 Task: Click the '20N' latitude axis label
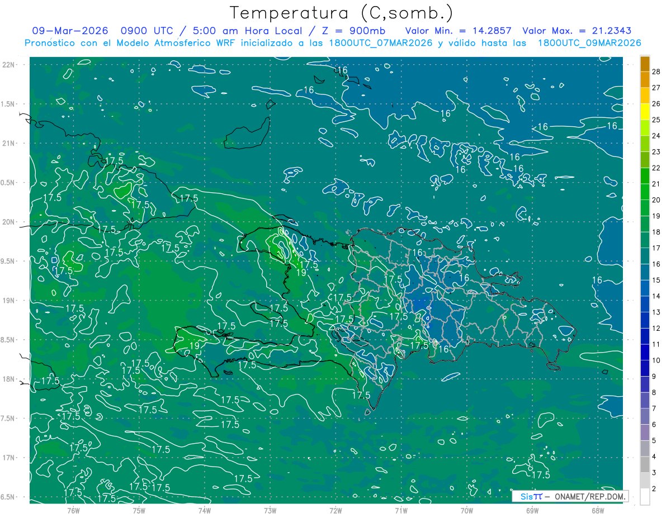[x=9, y=222]
